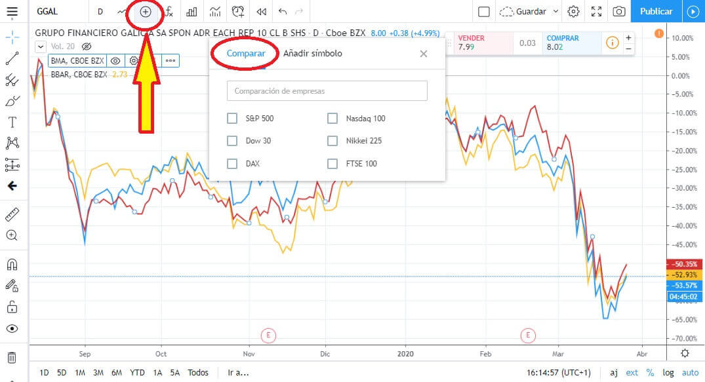Enable the S&P 500 checkbox

coord(232,119)
